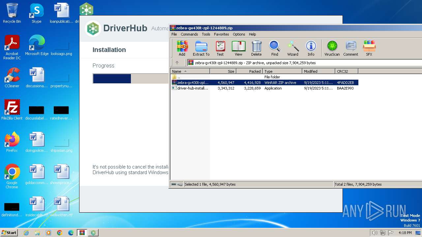Image resolution: width=422 pixels, height=237 pixels.
Task: Click the View toolbar icon
Action: point(238,48)
